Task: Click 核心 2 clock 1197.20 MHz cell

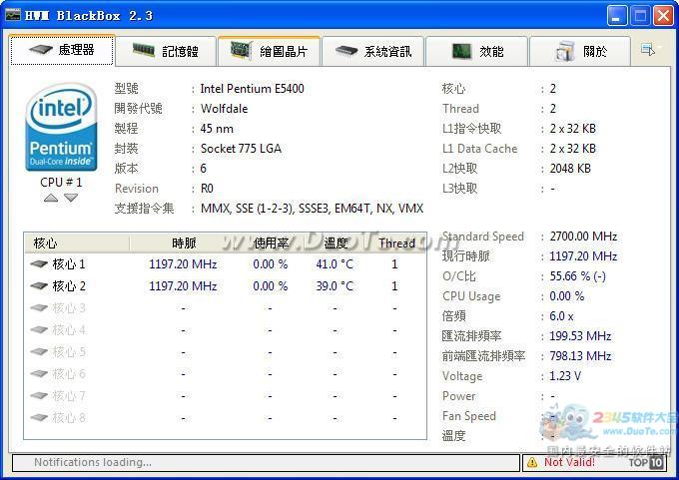Action: pyautogui.click(x=183, y=286)
